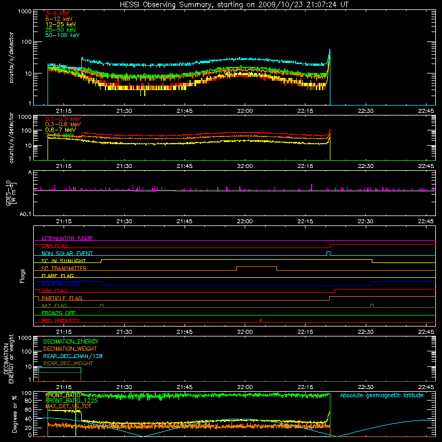This screenshot has height=442, width=442.
Task: Select the PARTICLE_FLAG label
Action: [62, 298]
